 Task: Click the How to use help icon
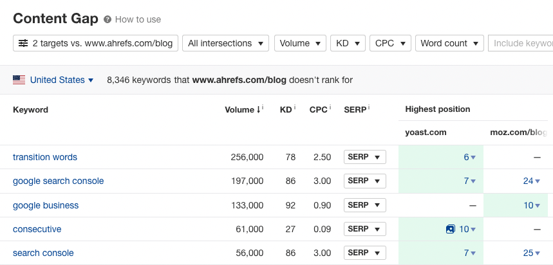pyautogui.click(x=108, y=19)
